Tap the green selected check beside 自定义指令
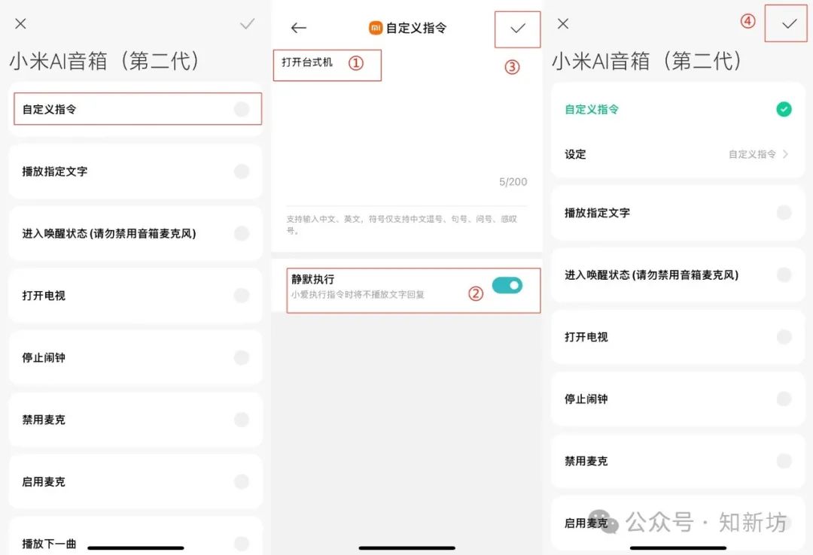Image resolution: width=813 pixels, height=555 pixels. (784, 109)
